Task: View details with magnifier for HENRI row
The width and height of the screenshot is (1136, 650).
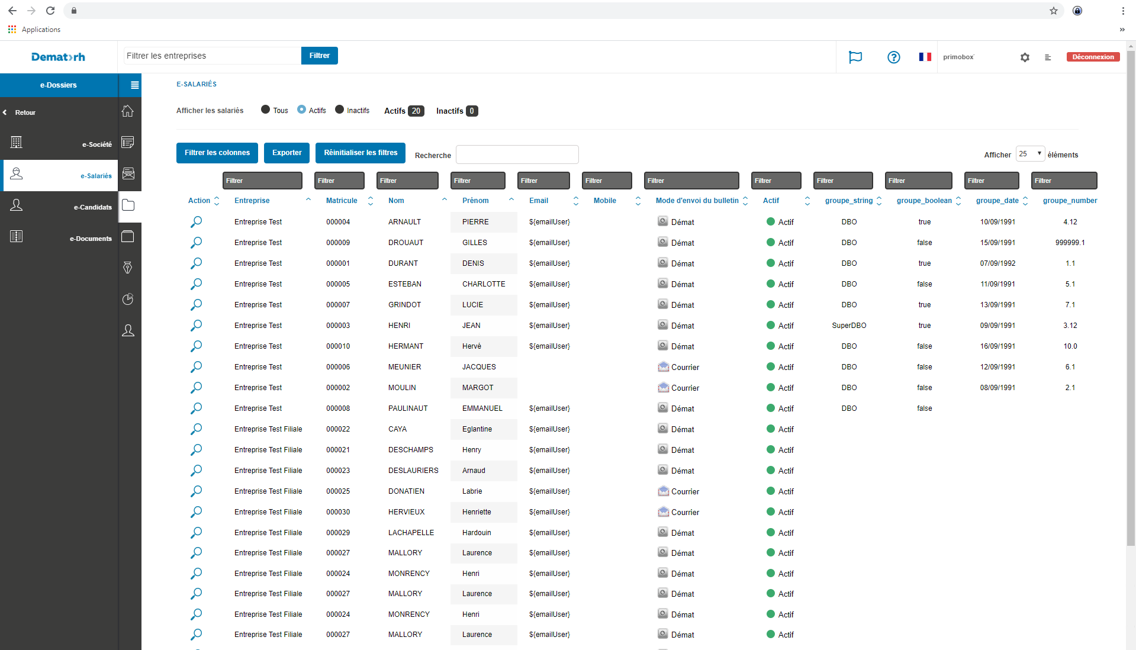Action: (x=196, y=326)
